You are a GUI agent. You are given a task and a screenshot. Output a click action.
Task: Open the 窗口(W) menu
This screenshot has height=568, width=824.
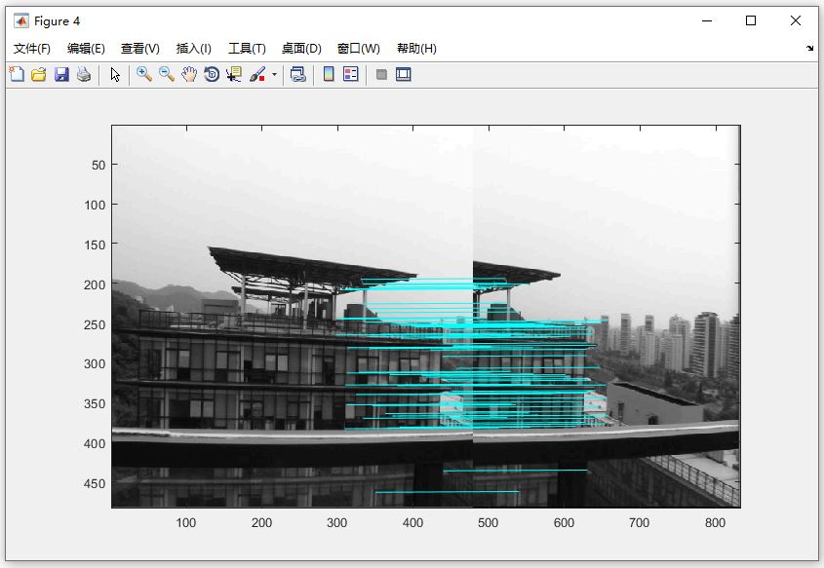359,49
